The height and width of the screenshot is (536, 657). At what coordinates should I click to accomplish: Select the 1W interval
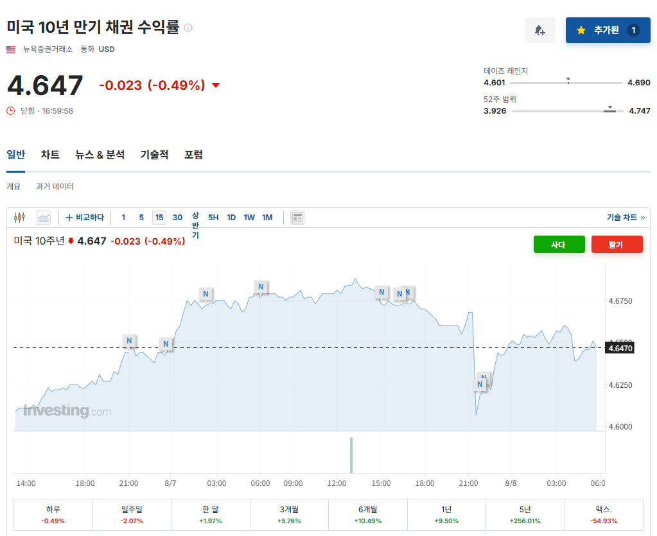[x=249, y=218]
